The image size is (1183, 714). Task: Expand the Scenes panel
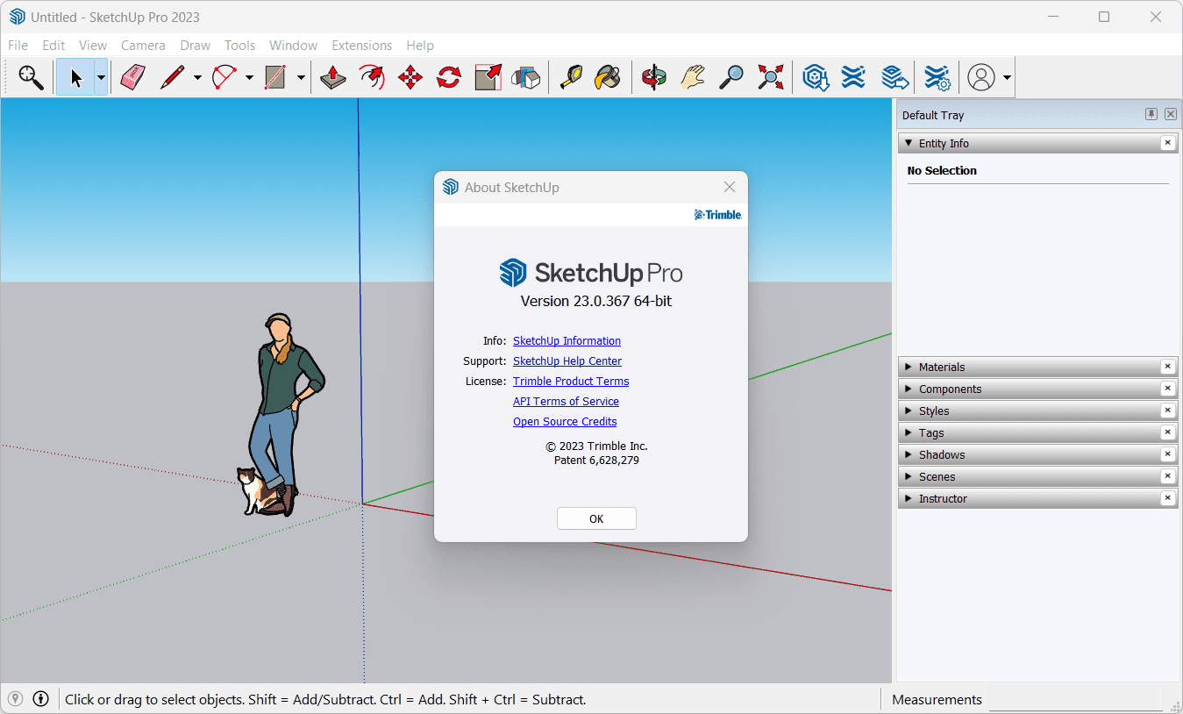point(909,476)
